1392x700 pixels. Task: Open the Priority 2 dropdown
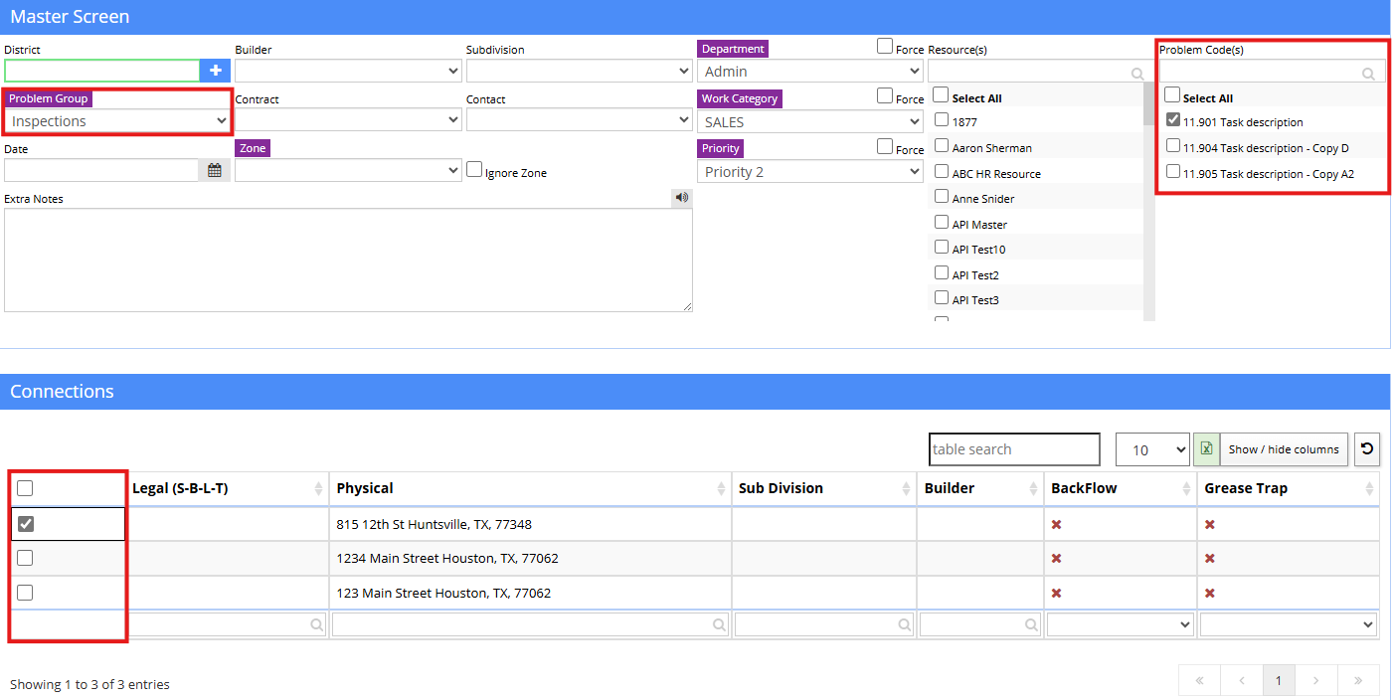point(810,171)
